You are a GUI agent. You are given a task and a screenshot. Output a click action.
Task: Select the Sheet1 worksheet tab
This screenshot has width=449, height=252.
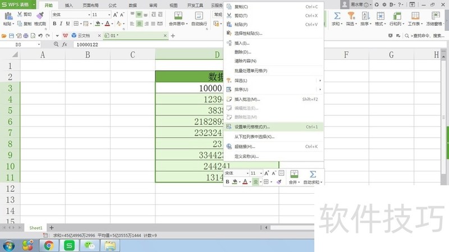pos(36,228)
